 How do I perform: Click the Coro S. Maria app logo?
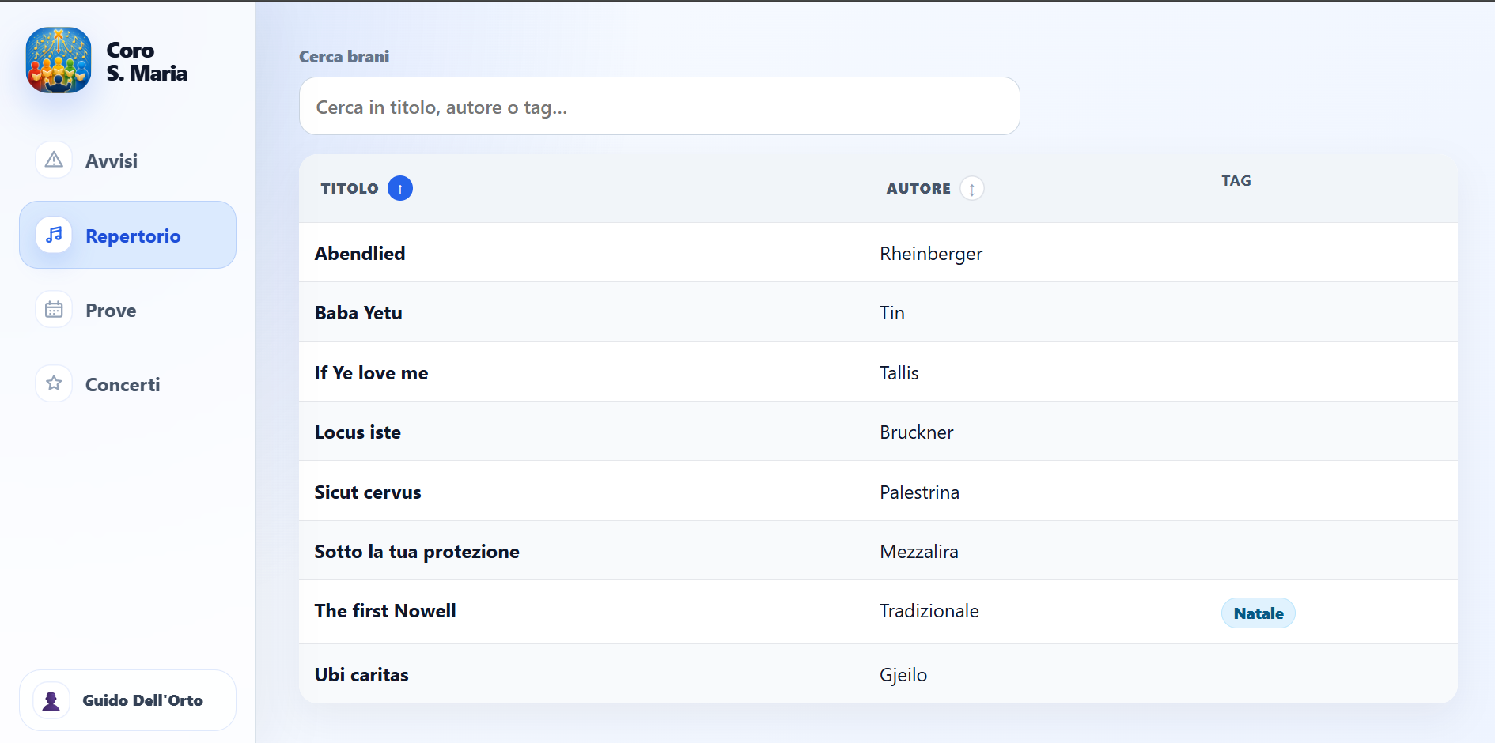59,61
